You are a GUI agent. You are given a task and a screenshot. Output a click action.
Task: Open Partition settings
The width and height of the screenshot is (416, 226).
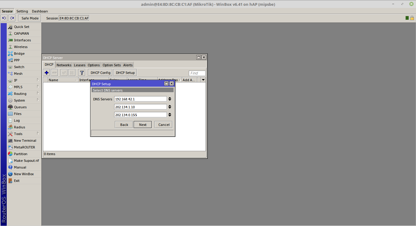pos(24,154)
